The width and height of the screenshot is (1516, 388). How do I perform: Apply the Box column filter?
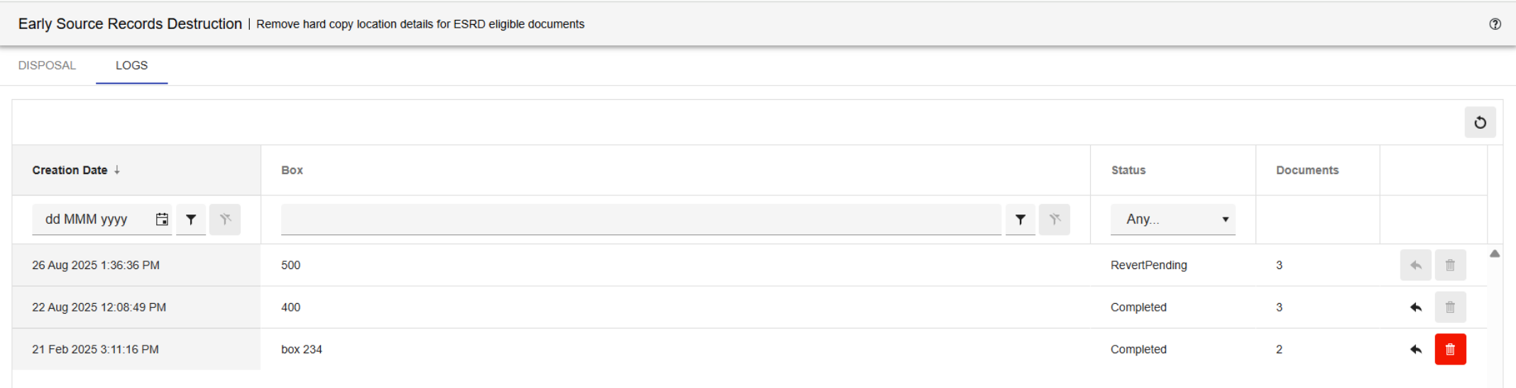pyautogui.click(x=1020, y=219)
